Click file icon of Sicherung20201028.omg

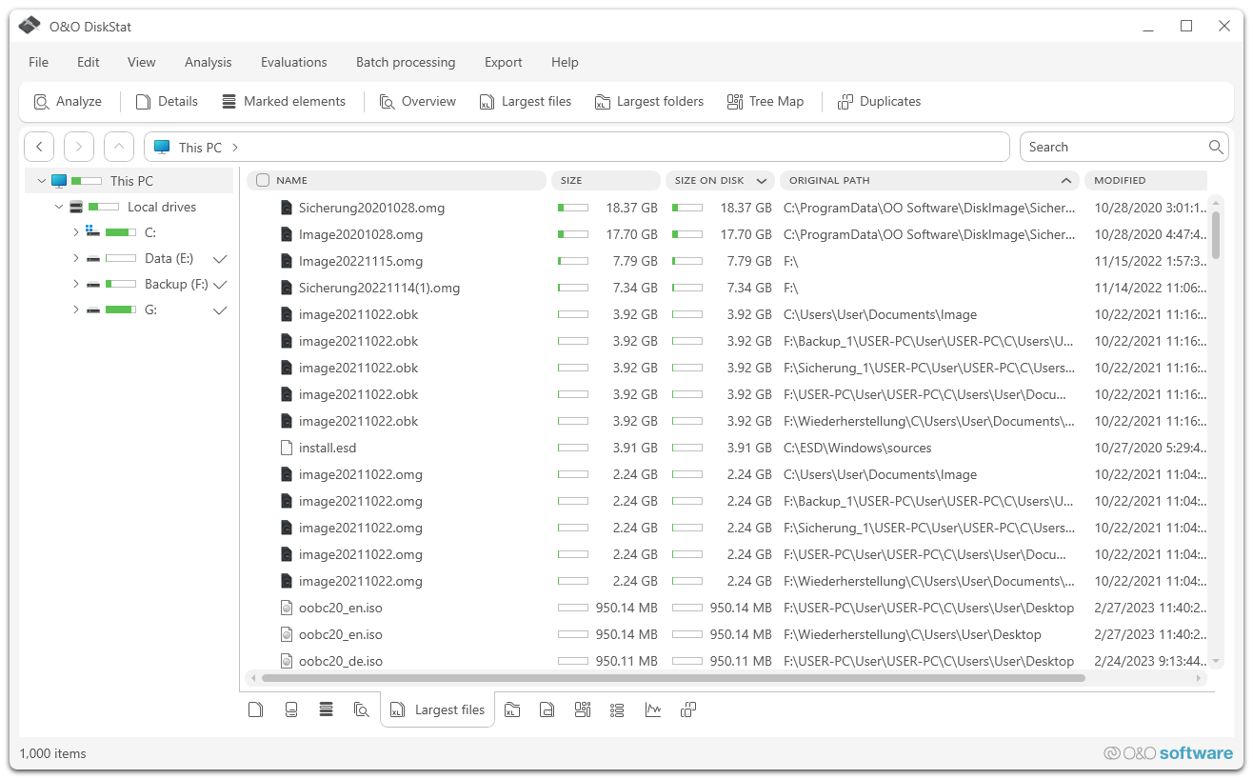286,208
